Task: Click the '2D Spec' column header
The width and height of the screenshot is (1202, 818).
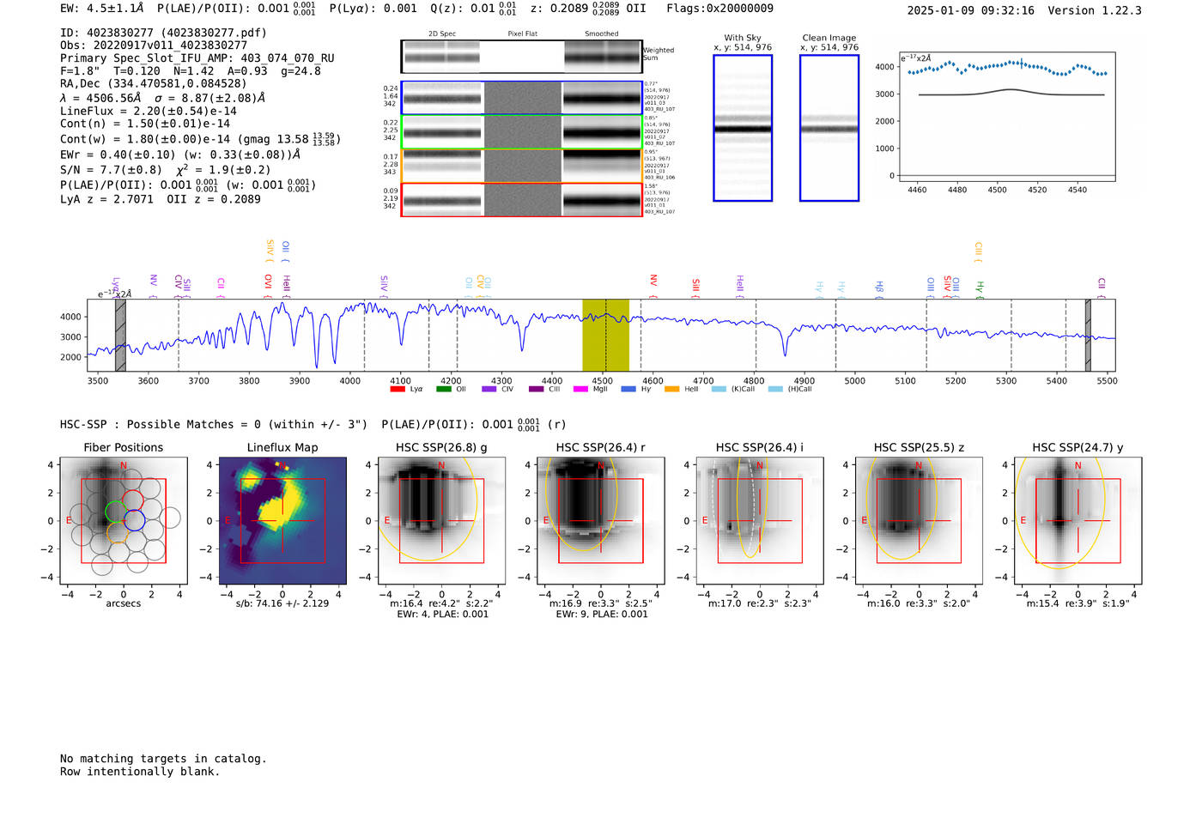Action: click(x=442, y=34)
